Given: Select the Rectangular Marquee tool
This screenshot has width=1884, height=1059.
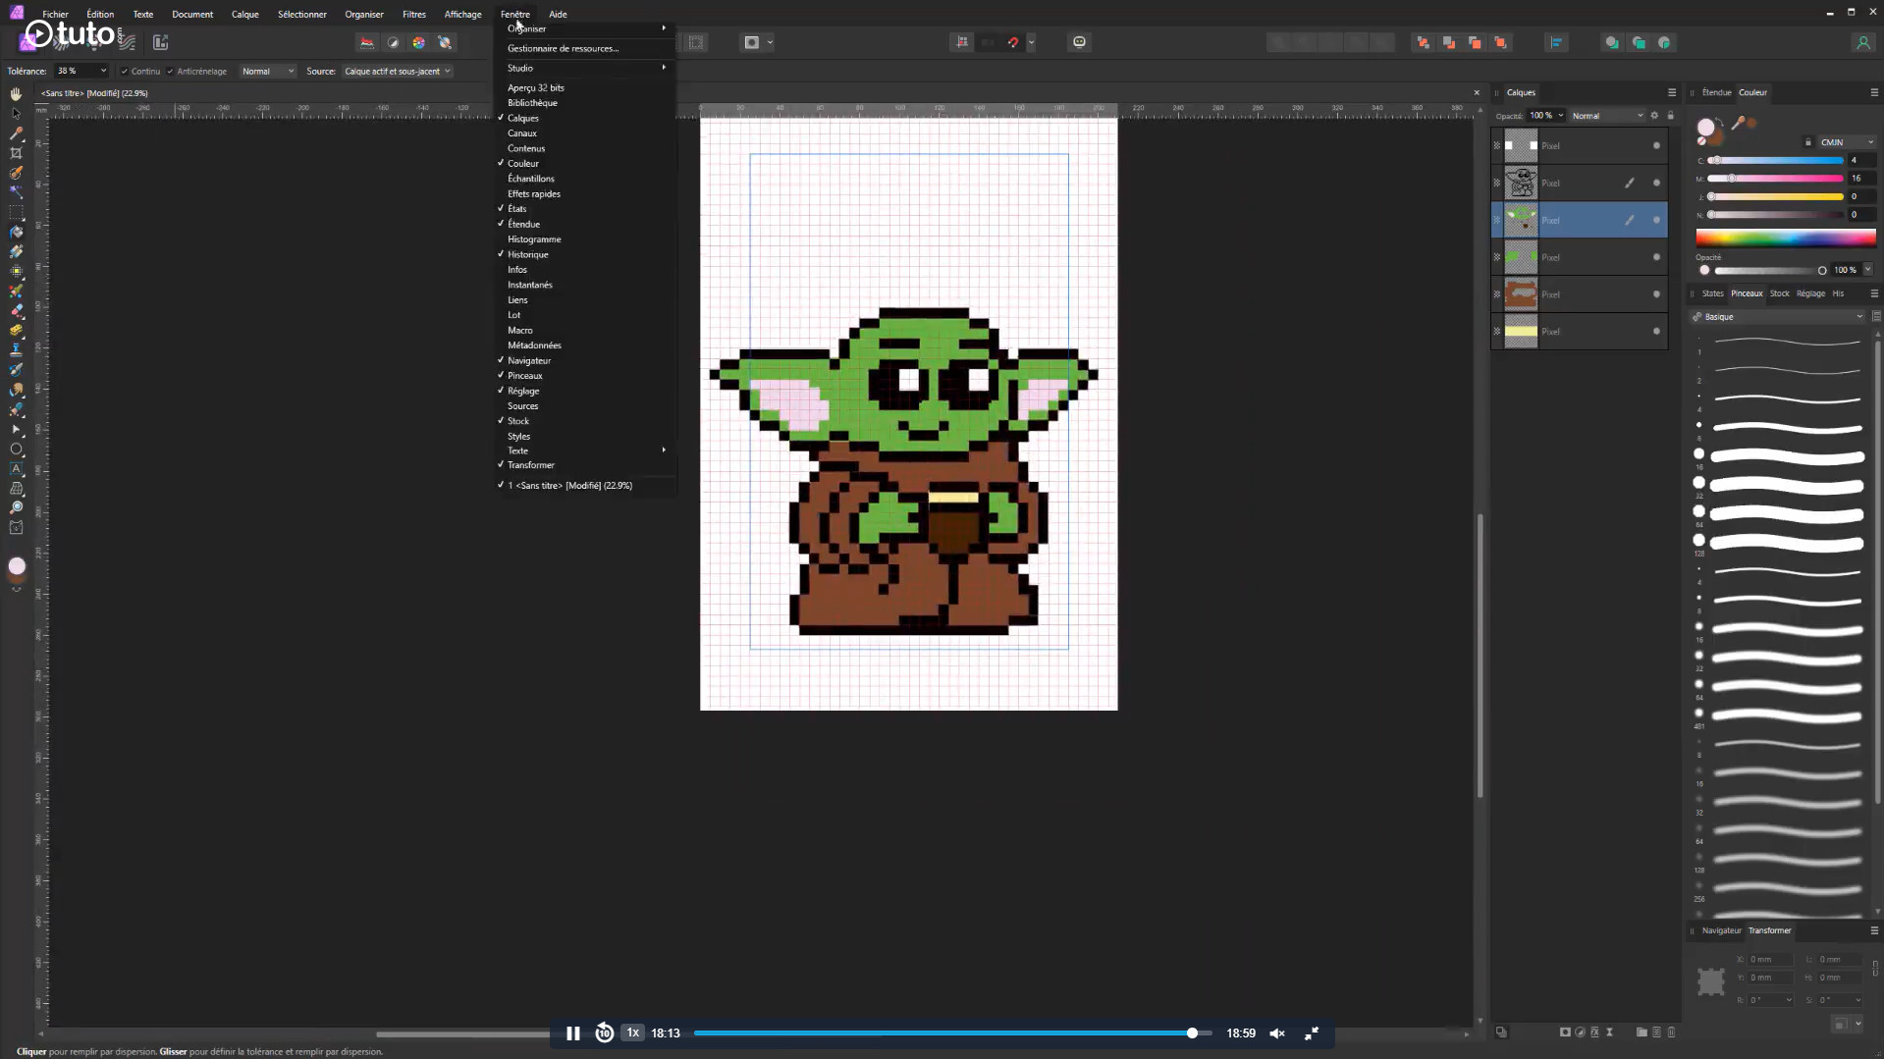Looking at the screenshot, I should [x=16, y=212].
